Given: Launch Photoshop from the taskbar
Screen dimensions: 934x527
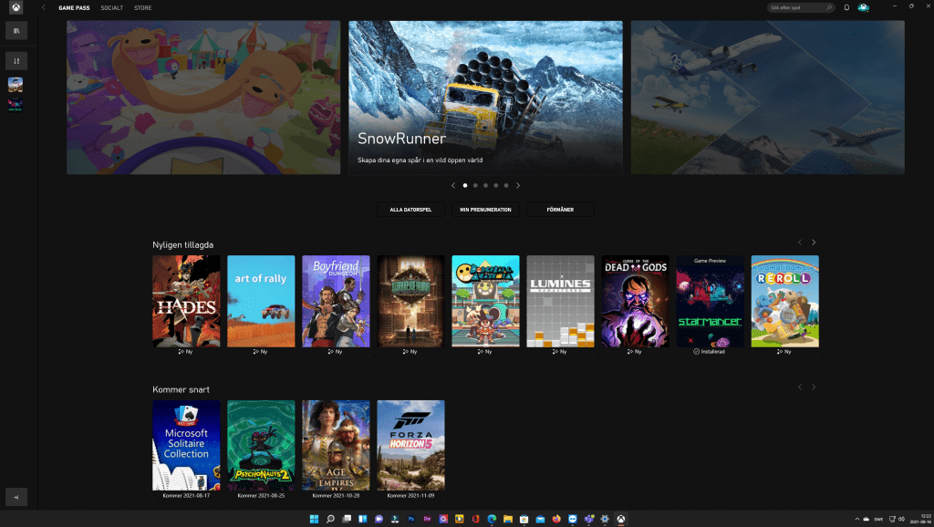Looking at the screenshot, I should tap(411, 520).
